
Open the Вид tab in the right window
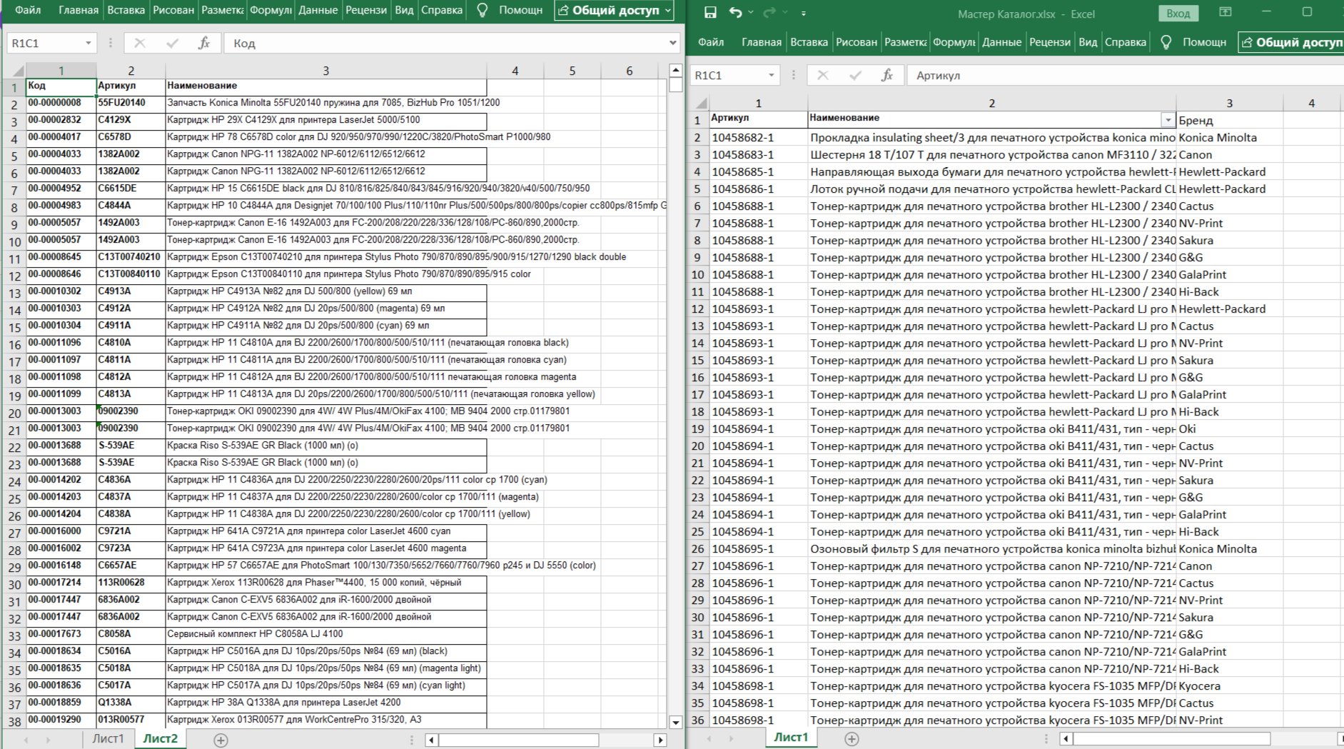(x=1088, y=42)
